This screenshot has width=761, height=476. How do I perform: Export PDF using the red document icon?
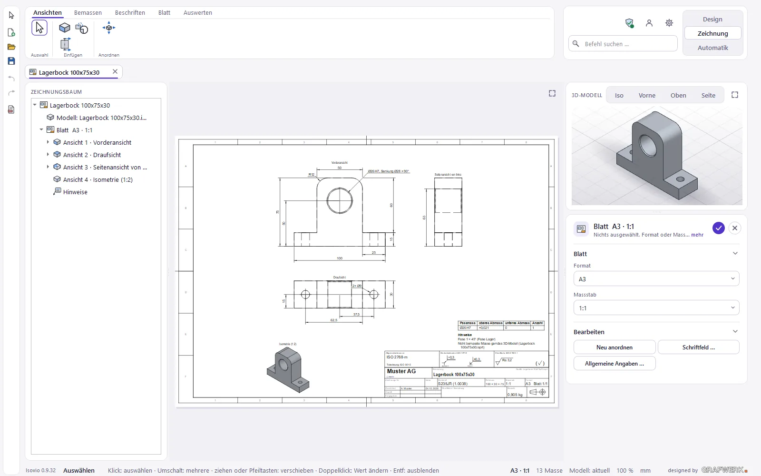(11, 109)
